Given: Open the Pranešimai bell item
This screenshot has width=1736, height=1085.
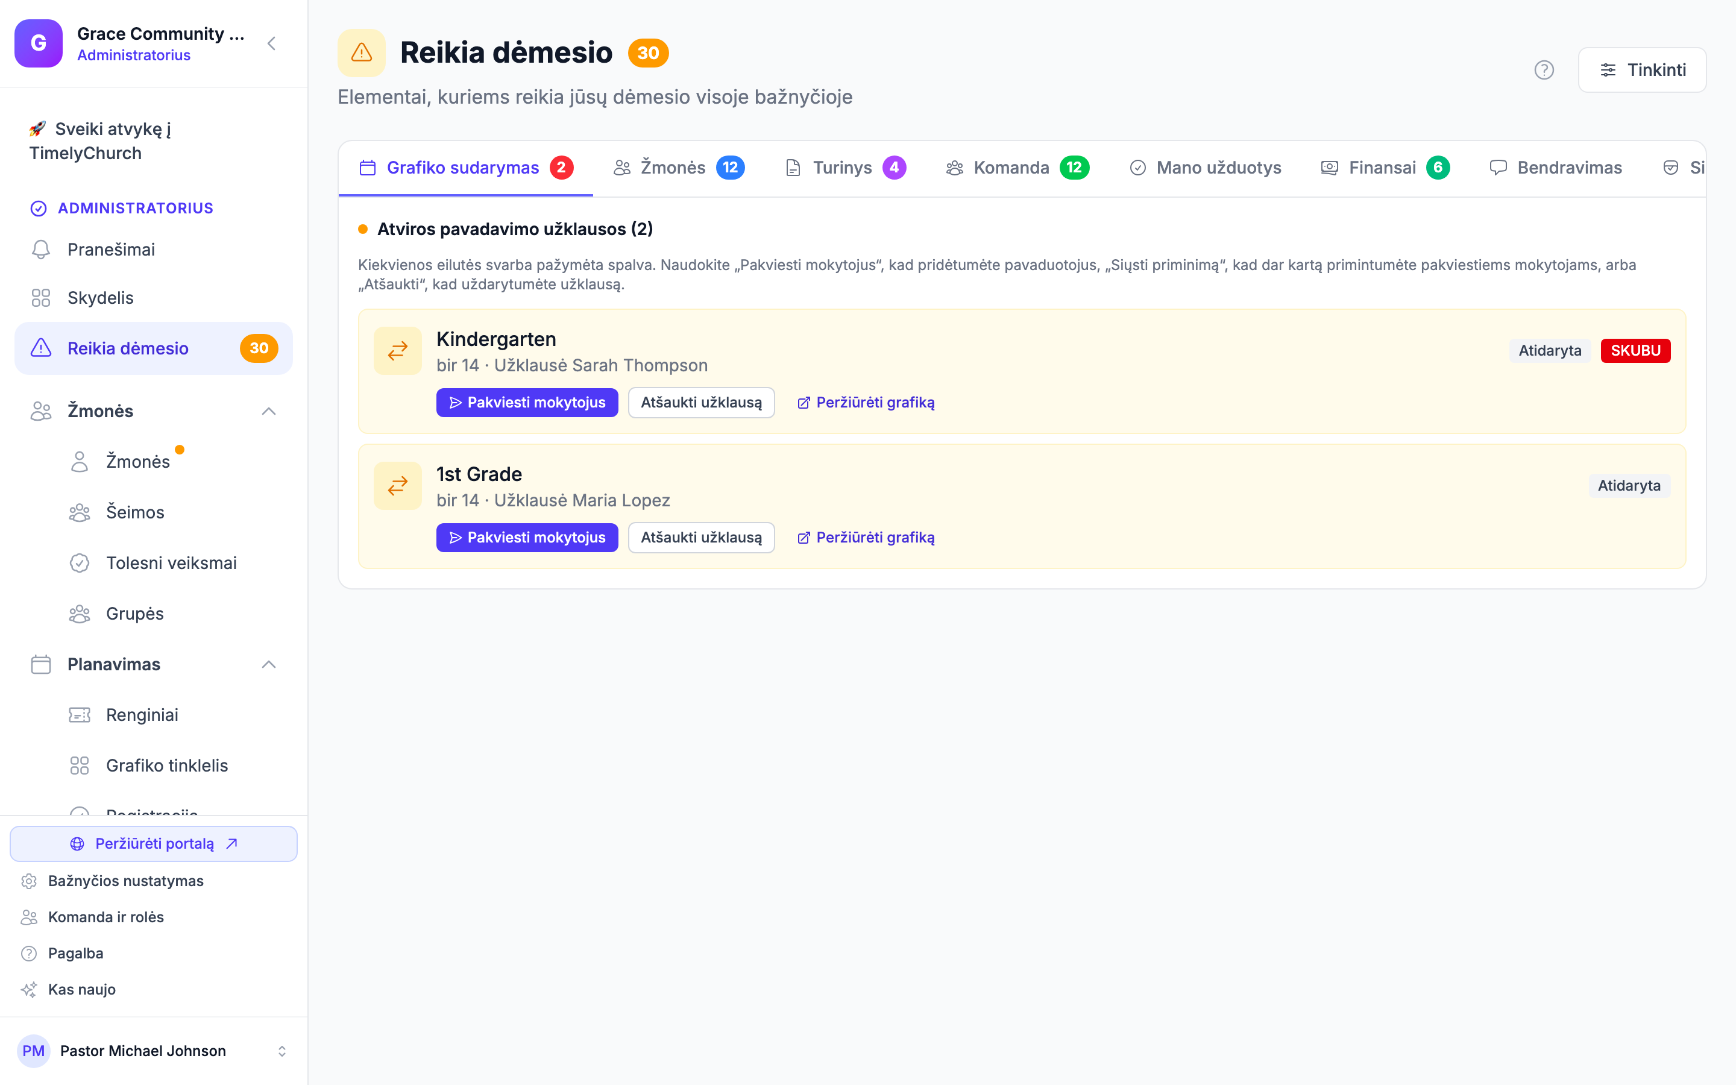Looking at the screenshot, I should coord(154,250).
